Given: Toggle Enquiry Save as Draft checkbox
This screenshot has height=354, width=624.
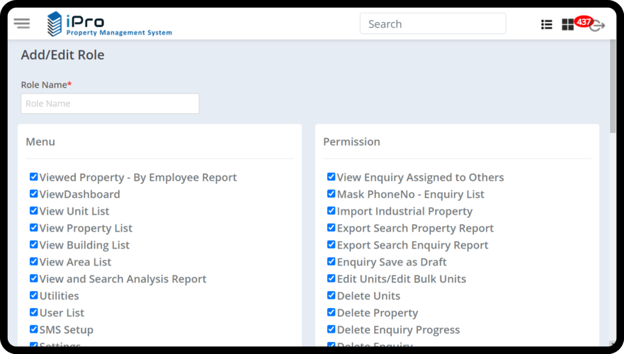Looking at the screenshot, I should pyautogui.click(x=331, y=262).
